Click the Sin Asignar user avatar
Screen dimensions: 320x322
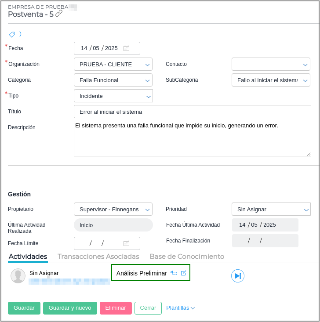tap(18, 276)
